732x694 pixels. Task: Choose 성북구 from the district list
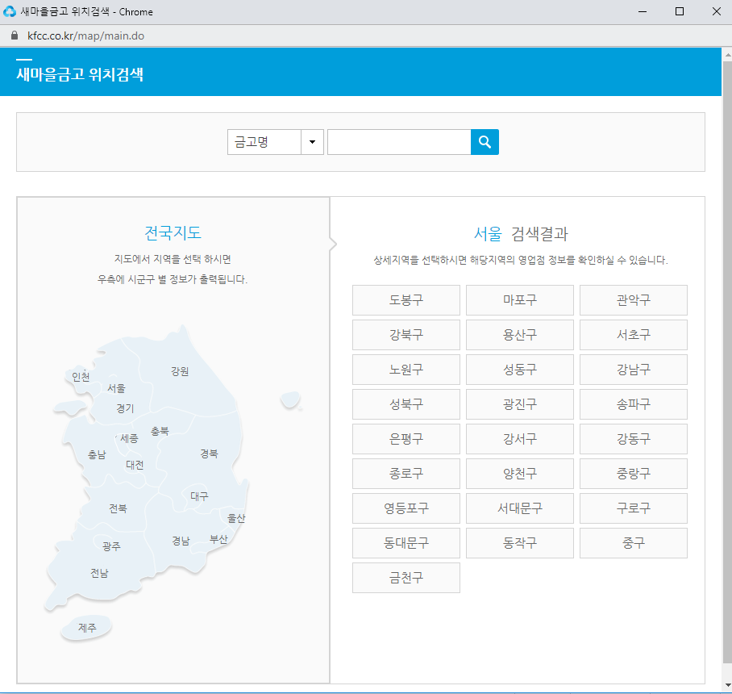406,404
